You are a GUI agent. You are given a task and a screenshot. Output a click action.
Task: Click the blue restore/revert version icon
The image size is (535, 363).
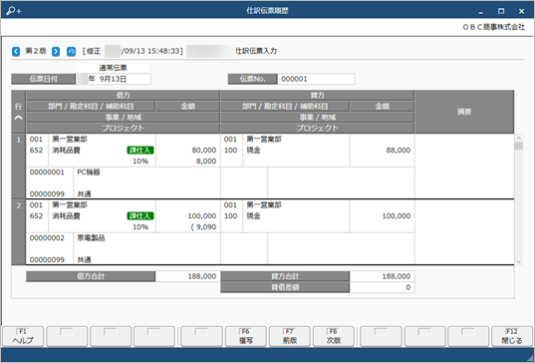pos(71,51)
